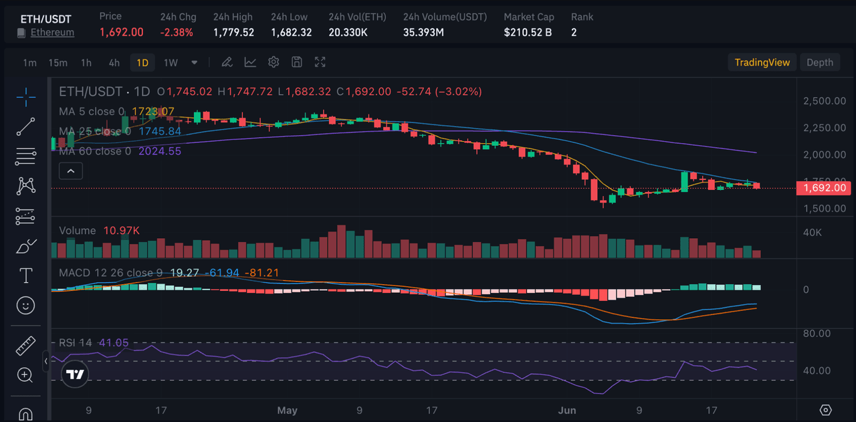Select the TradingView chart view
Viewport: 856px width, 422px height.
coord(762,62)
